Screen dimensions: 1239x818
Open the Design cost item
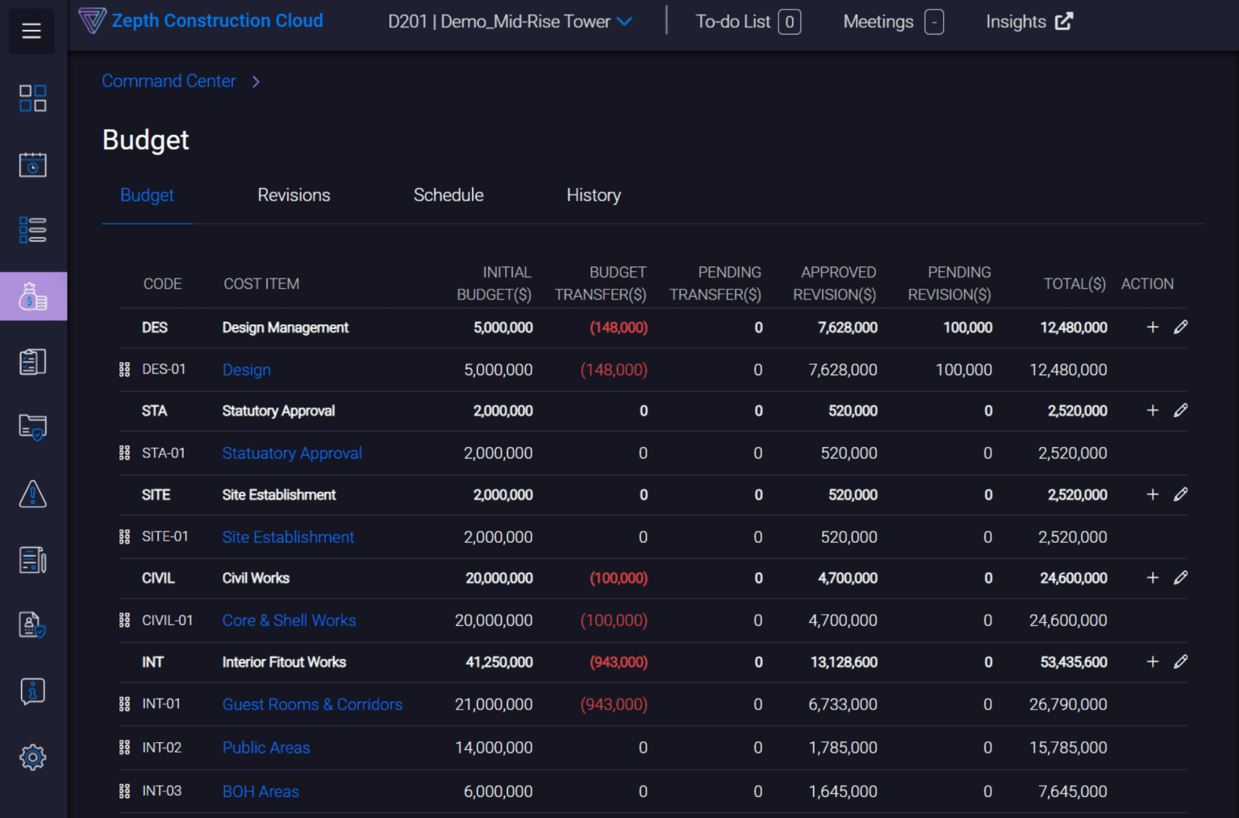[x=247, y=369]
